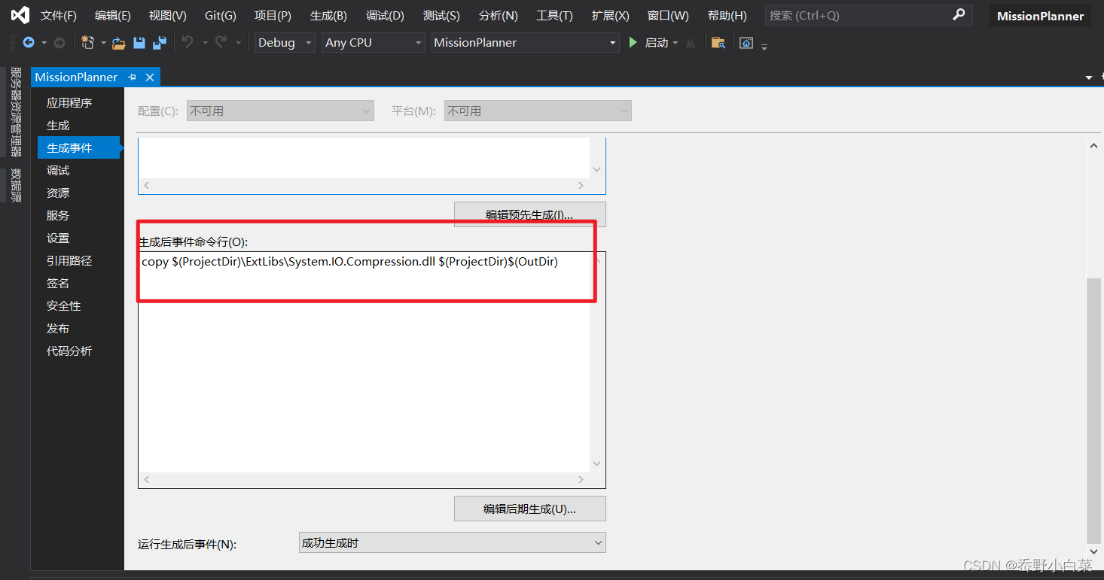Switch to the 签名 properties page
1104x580 pixels.
coord(58,283)
